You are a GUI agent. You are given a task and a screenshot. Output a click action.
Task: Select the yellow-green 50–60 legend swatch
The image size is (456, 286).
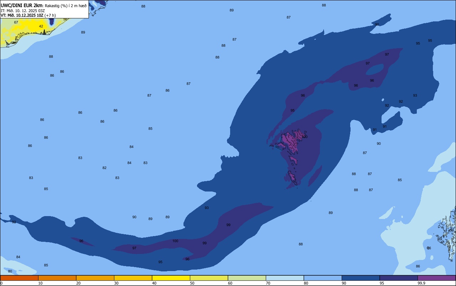(x=209, y=278)
